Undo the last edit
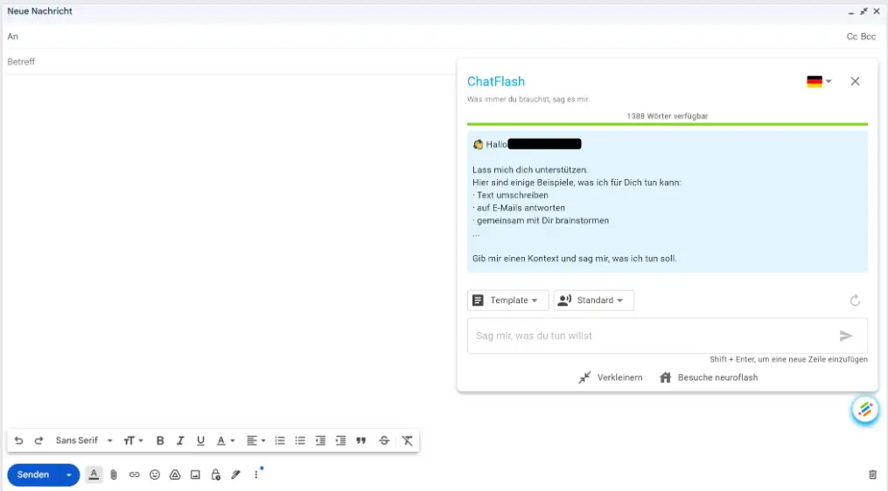This screenshot has height=491, width=888. (x=18, y=440)
